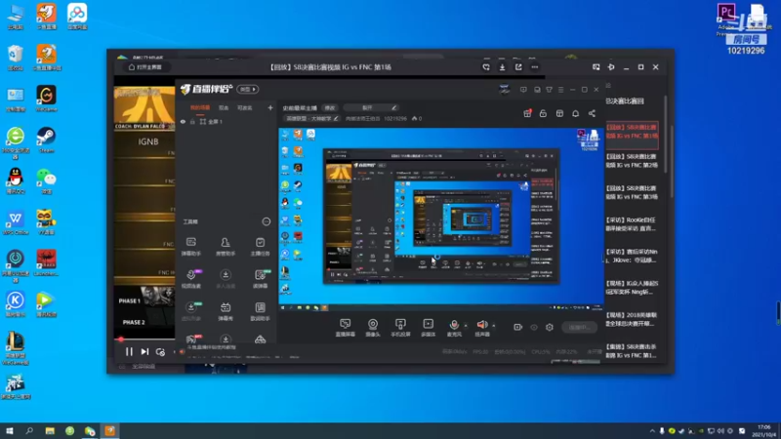Switch the player to mini-window mode
781x439 pixels.
click(596, 67)
